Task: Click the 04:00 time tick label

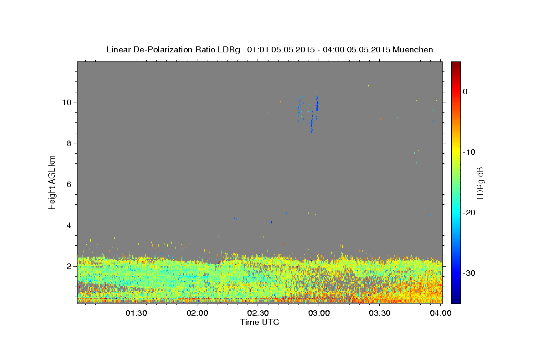Action: [x=441, y=313]
